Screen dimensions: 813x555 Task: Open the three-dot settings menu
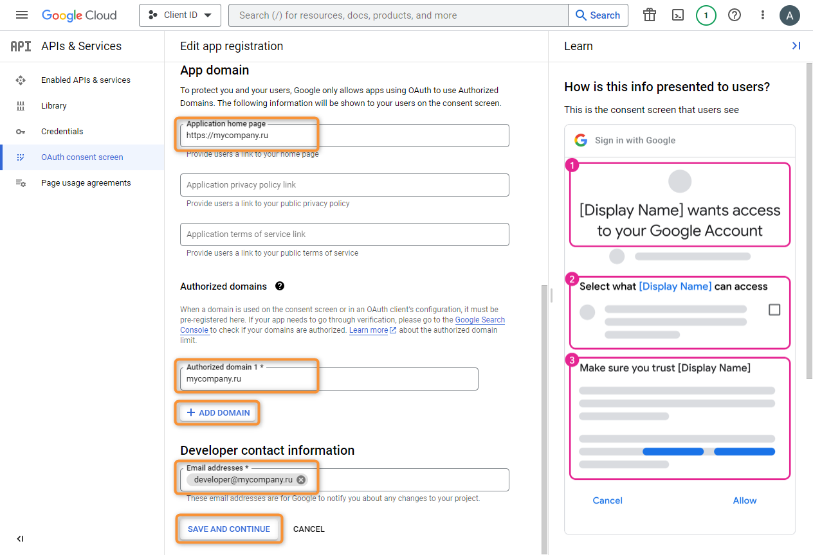[x=763, y=15]
